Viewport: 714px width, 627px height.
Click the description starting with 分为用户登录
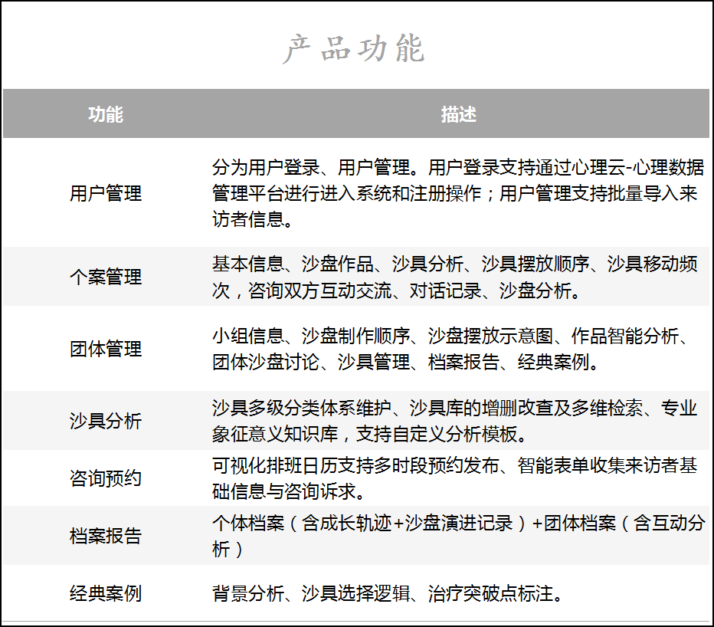coord(457,193)
